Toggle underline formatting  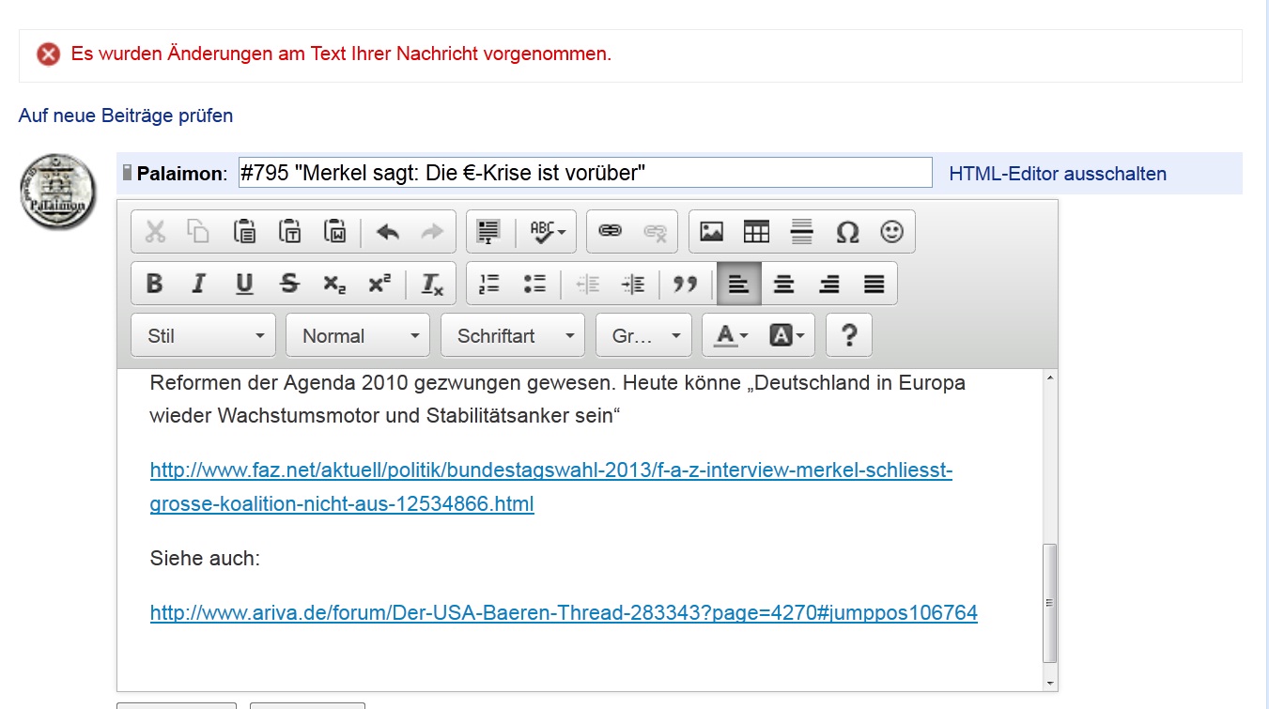click(244, 284)
